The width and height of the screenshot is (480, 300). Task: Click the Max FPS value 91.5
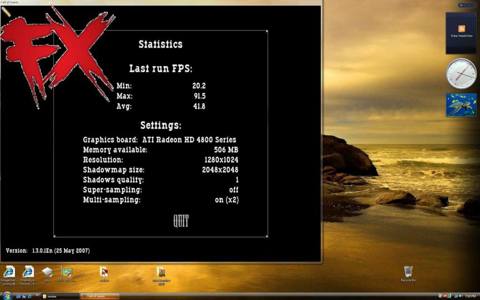click(199, 96)
